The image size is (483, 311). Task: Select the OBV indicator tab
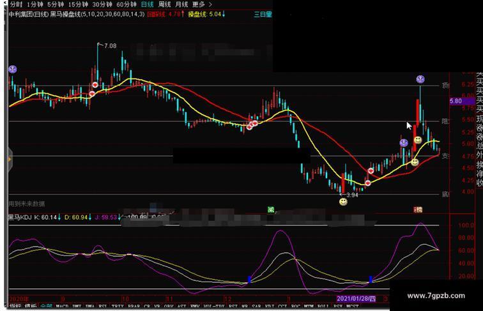click(x=169, y=307)
